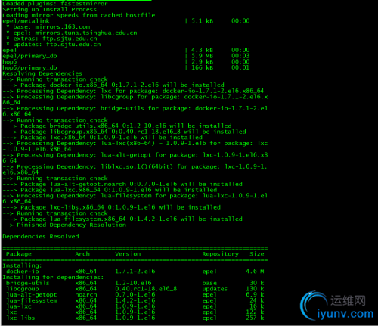Click the 'liblxc.so.1()(64bit)' dependency text
Image resolution: width=378 pixels, height=326 pixels.
[137, 166]
